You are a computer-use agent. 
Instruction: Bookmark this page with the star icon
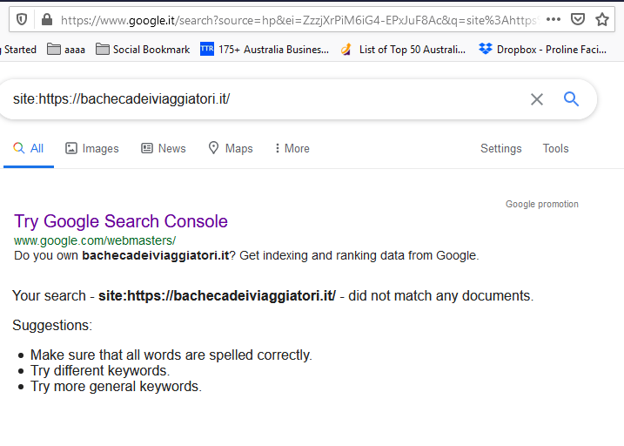602,19
